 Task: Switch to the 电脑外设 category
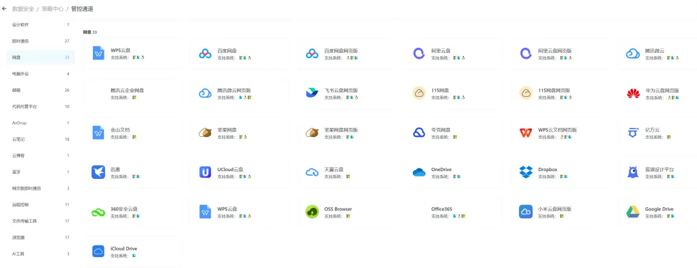click(x=41, y=74)
